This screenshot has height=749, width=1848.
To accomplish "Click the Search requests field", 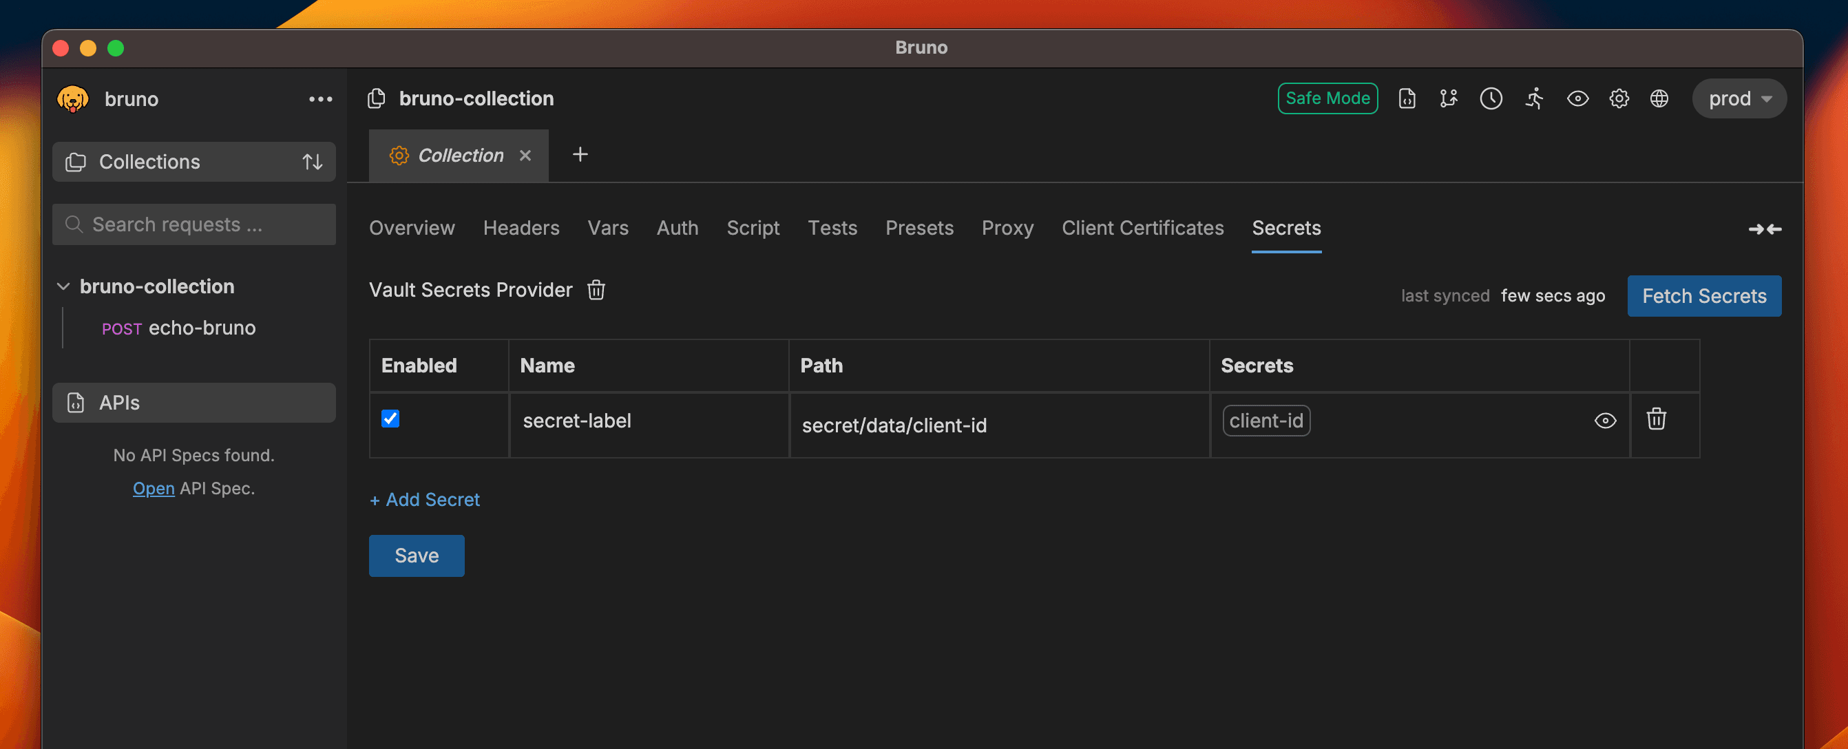I will coord(193,224).
